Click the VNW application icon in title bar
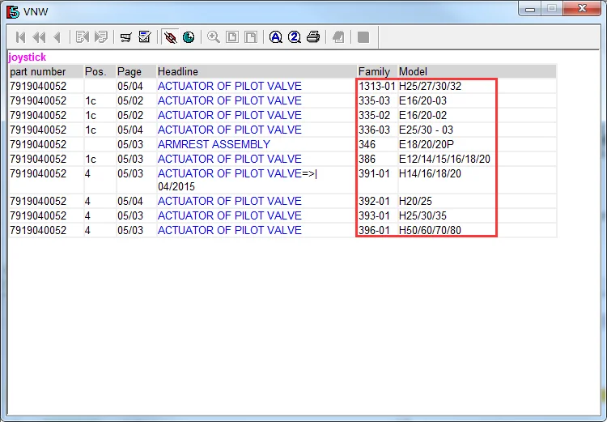The width and height of the screenshot is (607, 422). coord(13,11)
